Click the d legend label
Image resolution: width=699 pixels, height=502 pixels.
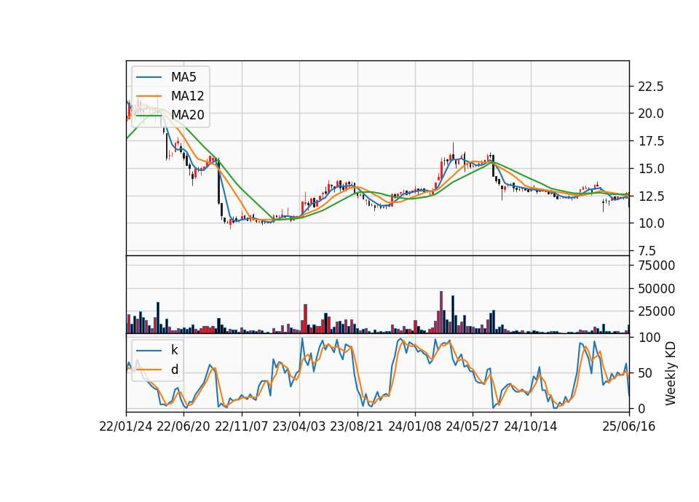tap(175, 370)
